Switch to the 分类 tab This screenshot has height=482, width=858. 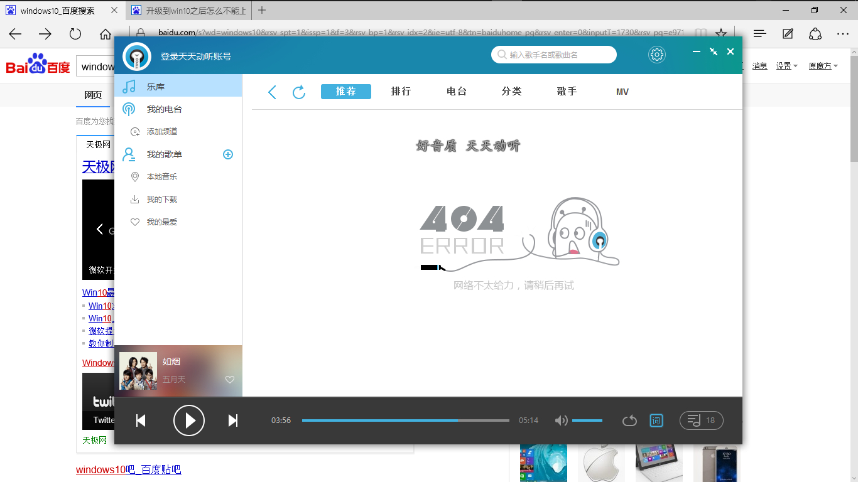click(x=512, y=92)
